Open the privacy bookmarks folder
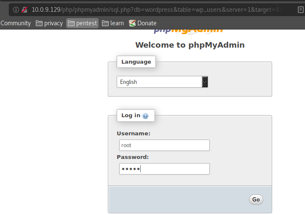Screen dimensions: 305x215 tap(49, 23)
